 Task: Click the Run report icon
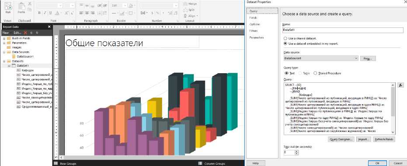(8, 6)
